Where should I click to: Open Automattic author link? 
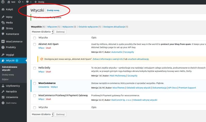pos(117,52)
